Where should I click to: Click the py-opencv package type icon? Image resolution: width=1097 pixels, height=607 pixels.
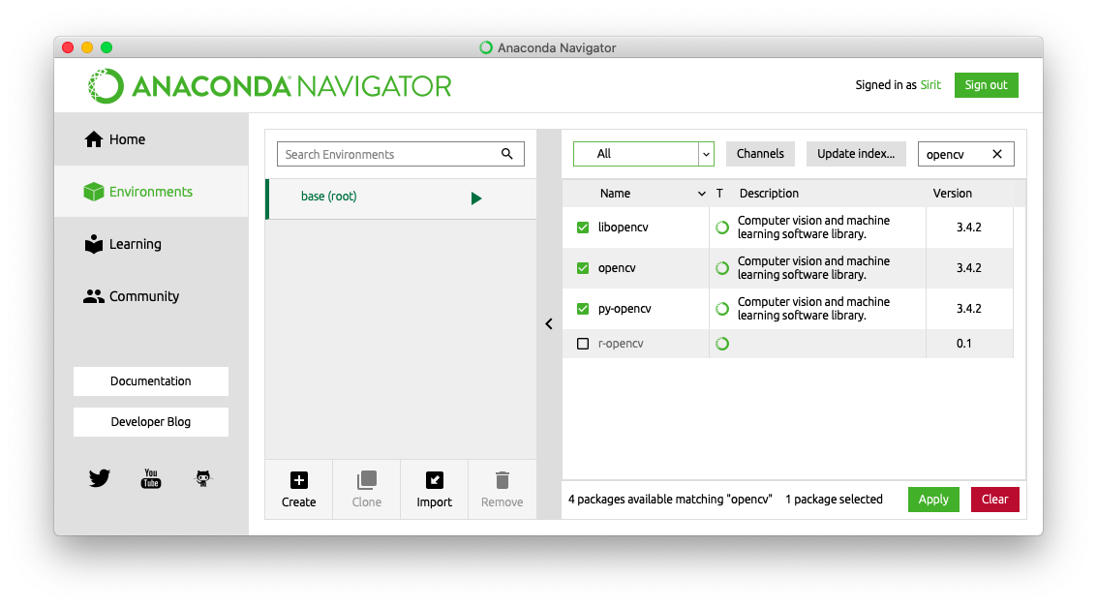(722, 309)
